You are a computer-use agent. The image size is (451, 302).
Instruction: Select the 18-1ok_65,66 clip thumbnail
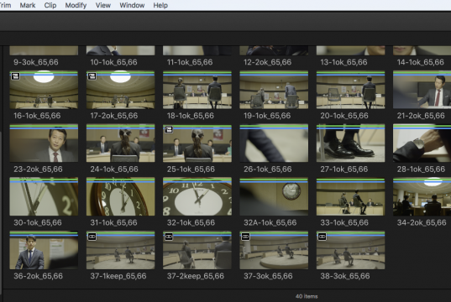click(x=197, y=90)
